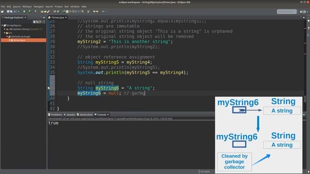Close the Package Explorer view tab

[x=25, y=17]
